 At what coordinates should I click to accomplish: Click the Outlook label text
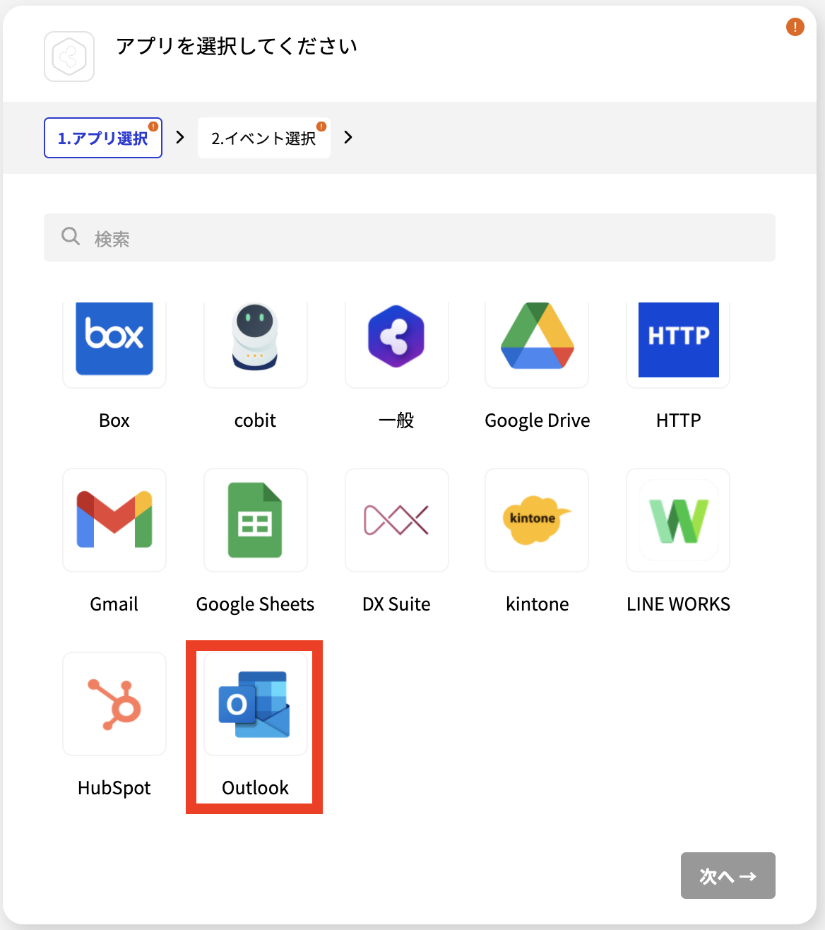coord(256,788)
